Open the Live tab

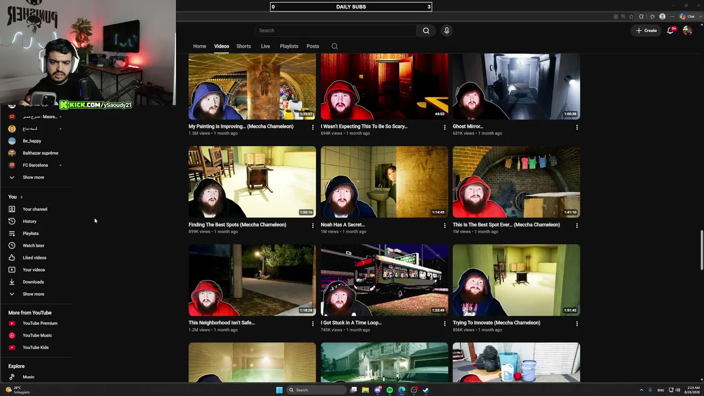(265, 46)
